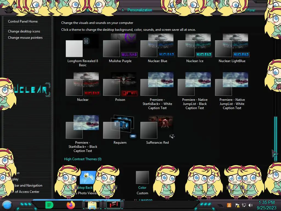The width and height of the screenshot is (281, 211).
Task: Click Personalization in the address bar
Action: [x=140, y=10]
